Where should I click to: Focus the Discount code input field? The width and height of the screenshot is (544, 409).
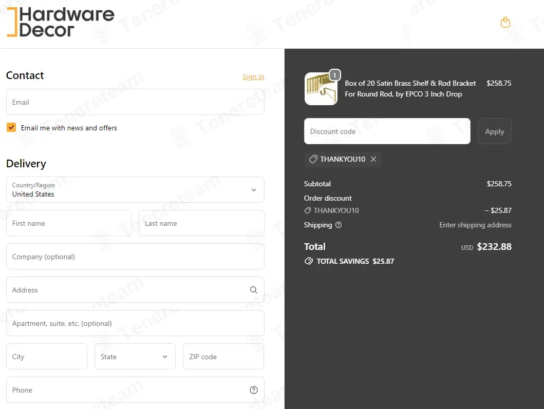pyautogui.click(x=387, y=131)
